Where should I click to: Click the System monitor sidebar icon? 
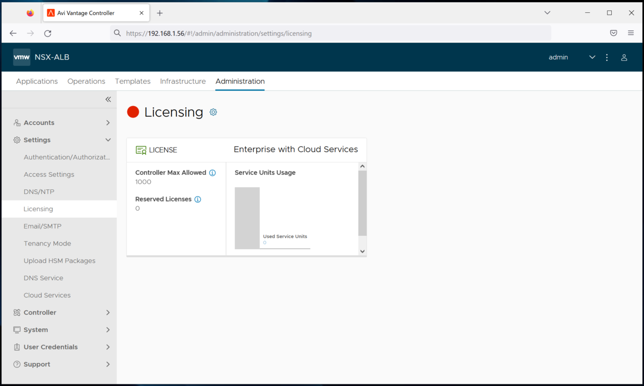coord(17,330)
